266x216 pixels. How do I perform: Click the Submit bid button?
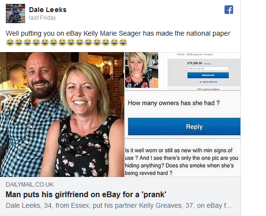(208, 75)
